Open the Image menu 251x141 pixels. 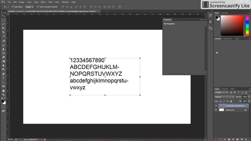22,2
